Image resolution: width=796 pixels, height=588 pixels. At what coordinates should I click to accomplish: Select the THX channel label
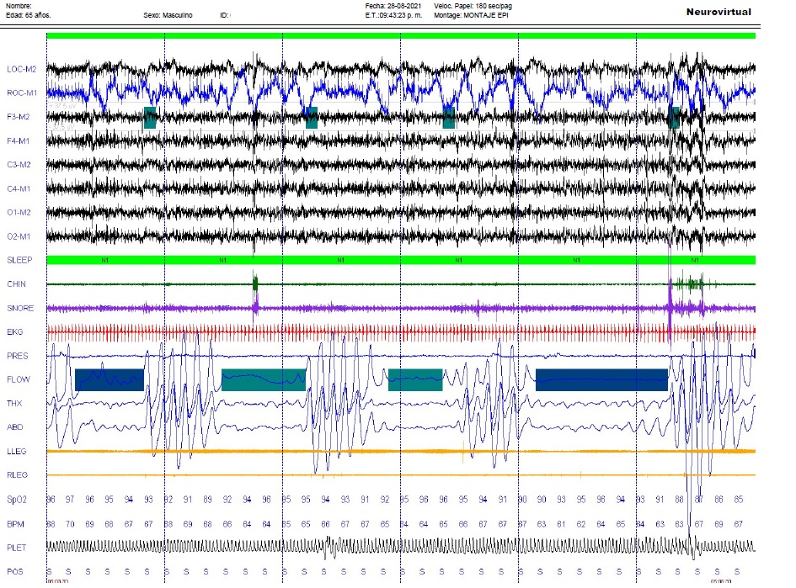click(x=14, y=404)
